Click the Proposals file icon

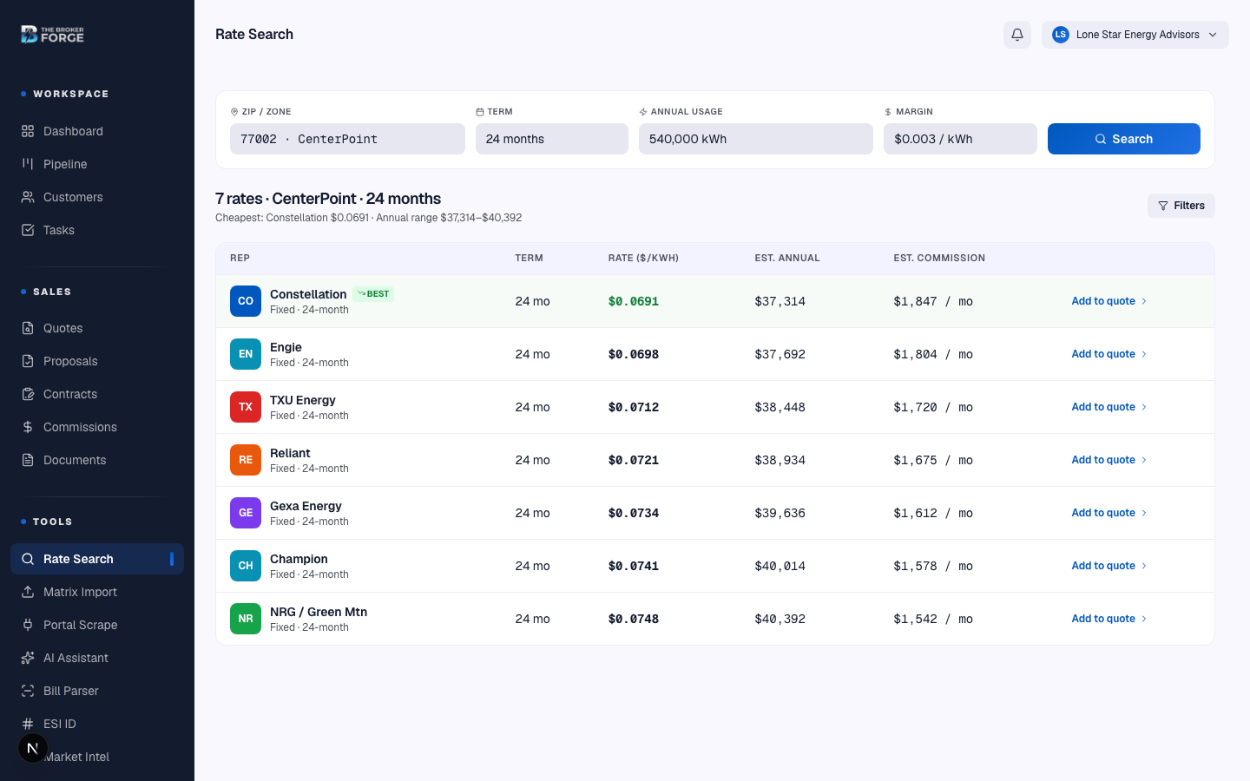(28, 361)
